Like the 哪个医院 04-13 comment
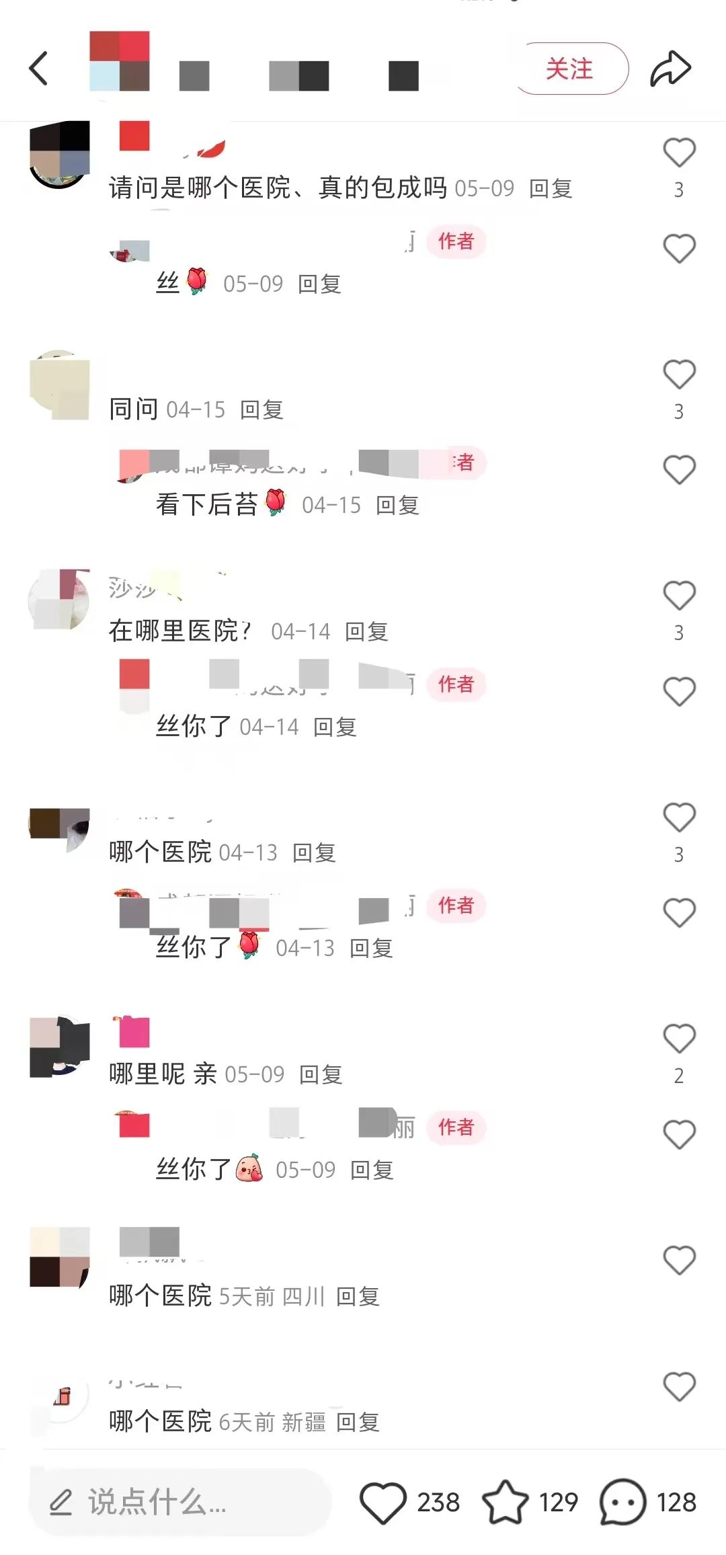The width and height of the screenshot is (726, 1555). point(679,818)
